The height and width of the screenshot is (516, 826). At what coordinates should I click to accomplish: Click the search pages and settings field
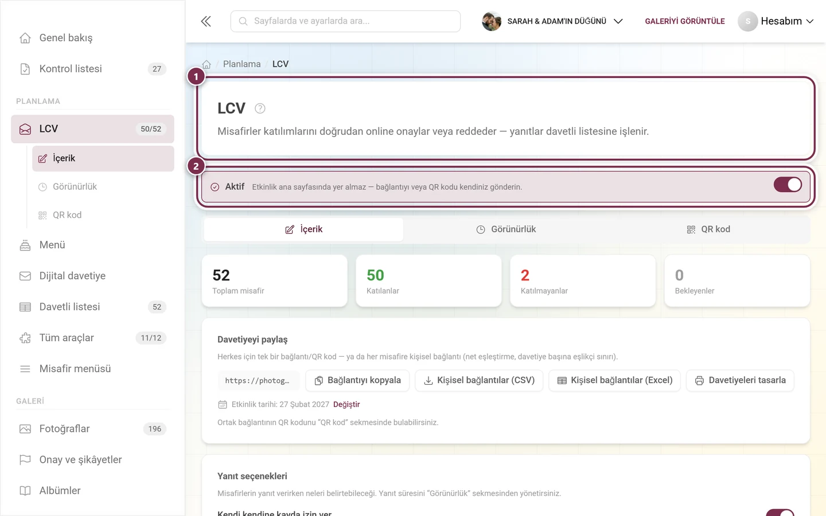tap(345, 21)
